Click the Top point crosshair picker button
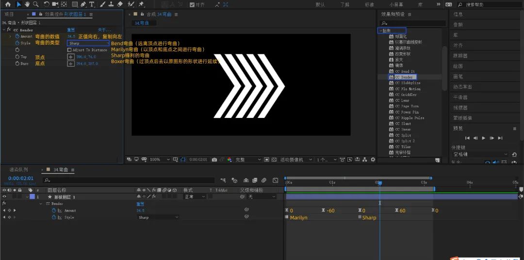 tap(70, 57)
